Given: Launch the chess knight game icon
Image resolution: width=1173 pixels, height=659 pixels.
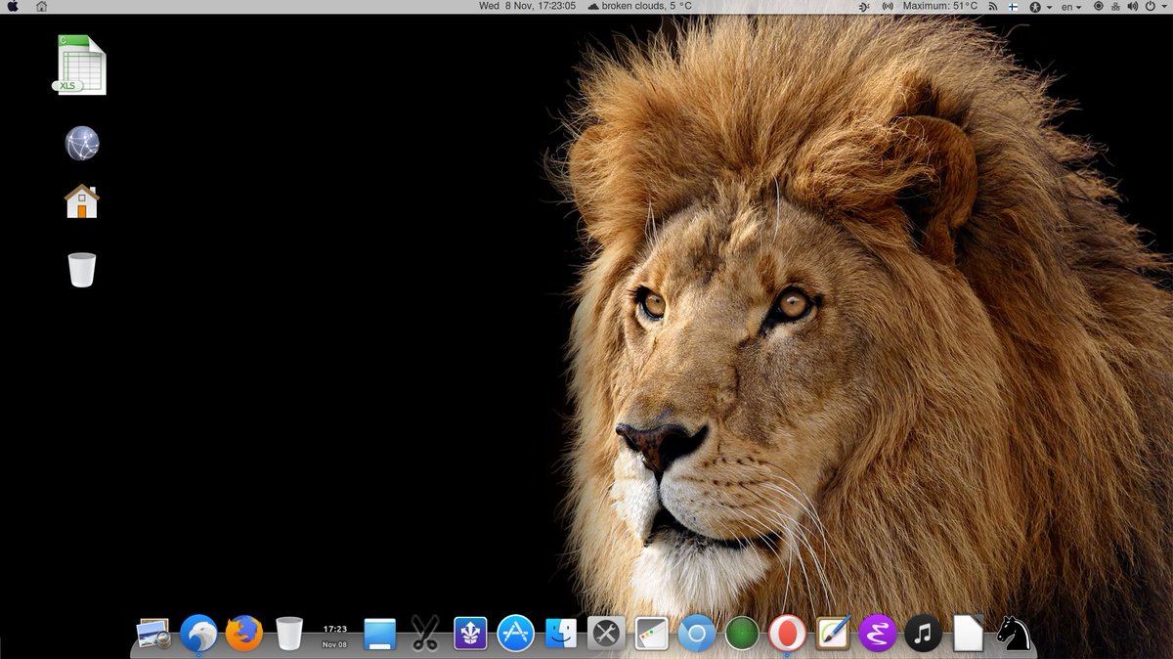Looking at the screenshot, I should (1014, 634).
